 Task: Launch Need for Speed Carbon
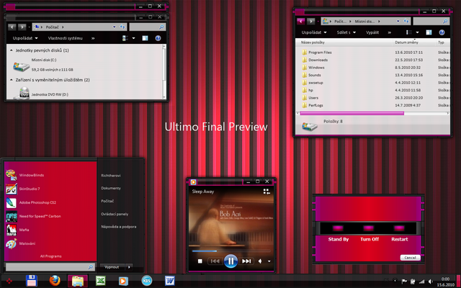point(40,216)
